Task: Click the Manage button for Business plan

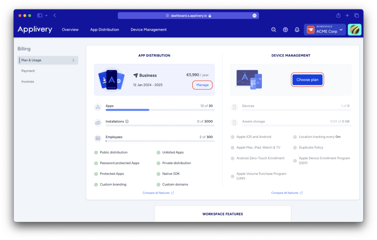Action: pos(202,85)
